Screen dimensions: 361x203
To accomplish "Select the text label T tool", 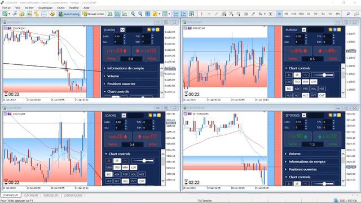I will coord(271,14).
